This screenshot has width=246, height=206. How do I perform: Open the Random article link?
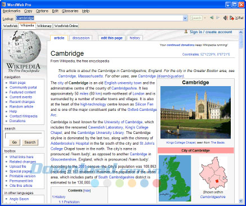(21, 106)
